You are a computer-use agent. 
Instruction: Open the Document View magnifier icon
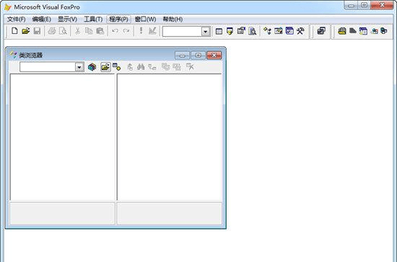pyautogui.click(x=252, y=31)
